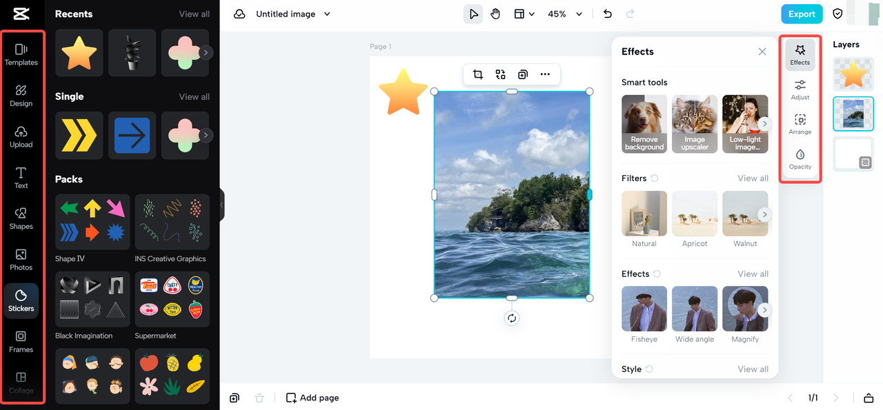Open the Shapes sidebar tab
The height and width of the screenshot is (410, 883).
point(21,218)
